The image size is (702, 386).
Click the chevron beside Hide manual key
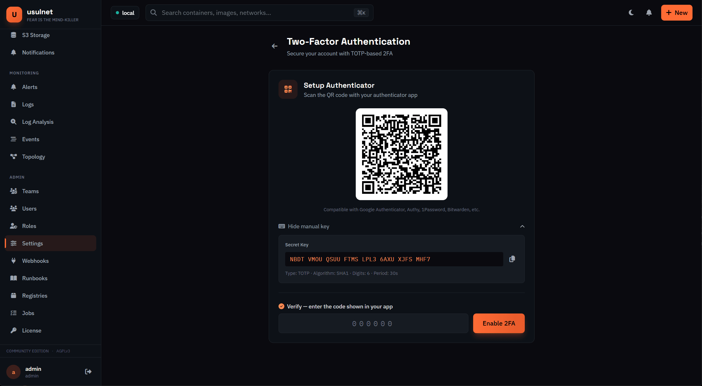(522, 226)
